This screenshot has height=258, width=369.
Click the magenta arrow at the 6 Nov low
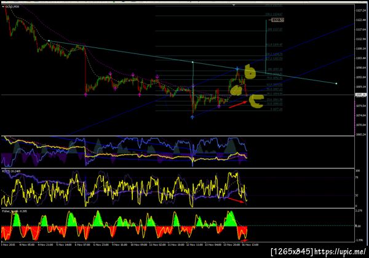coord(85,95)
